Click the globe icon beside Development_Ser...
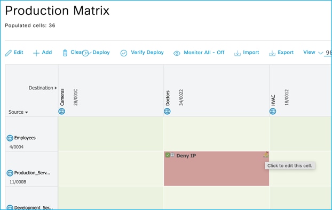 pos(10,207)
